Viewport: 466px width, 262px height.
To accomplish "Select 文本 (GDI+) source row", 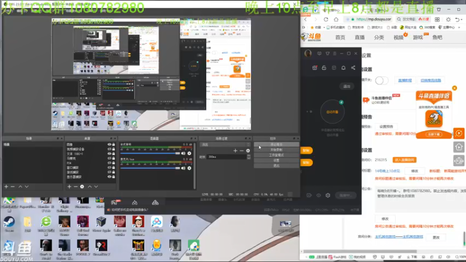I will pyautogui.click(x=90, y=154).
